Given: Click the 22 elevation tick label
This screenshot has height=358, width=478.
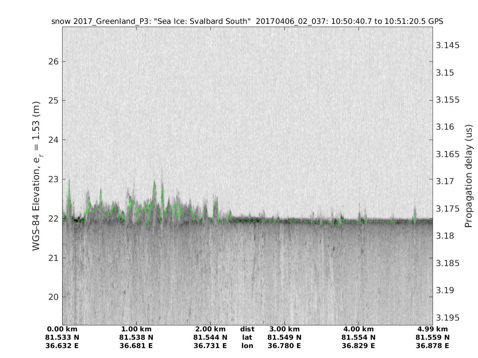Looking at the screenshot, I should tap(54, 219).
